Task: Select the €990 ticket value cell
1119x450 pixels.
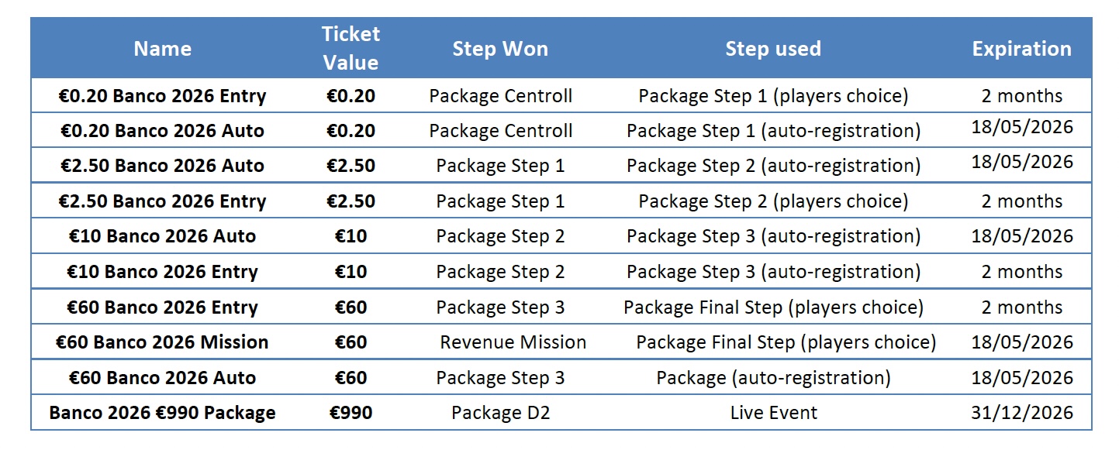Action: 351,413
